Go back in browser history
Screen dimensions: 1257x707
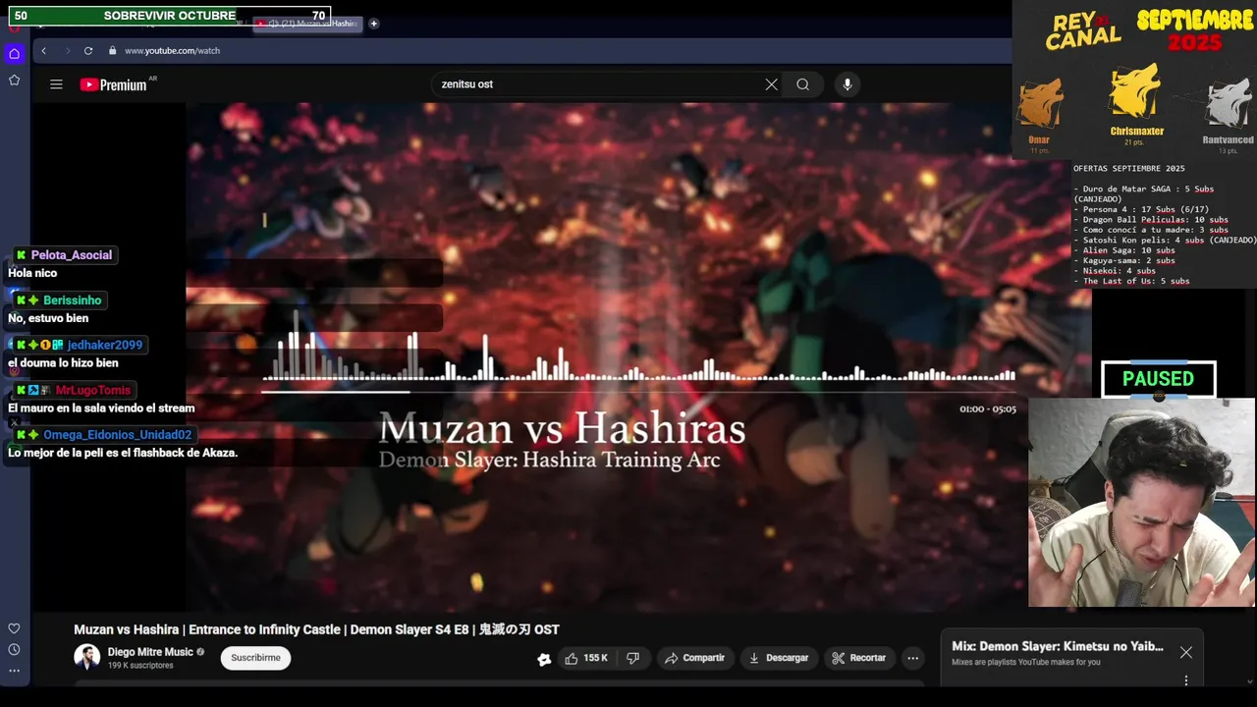tap(43, 50)
